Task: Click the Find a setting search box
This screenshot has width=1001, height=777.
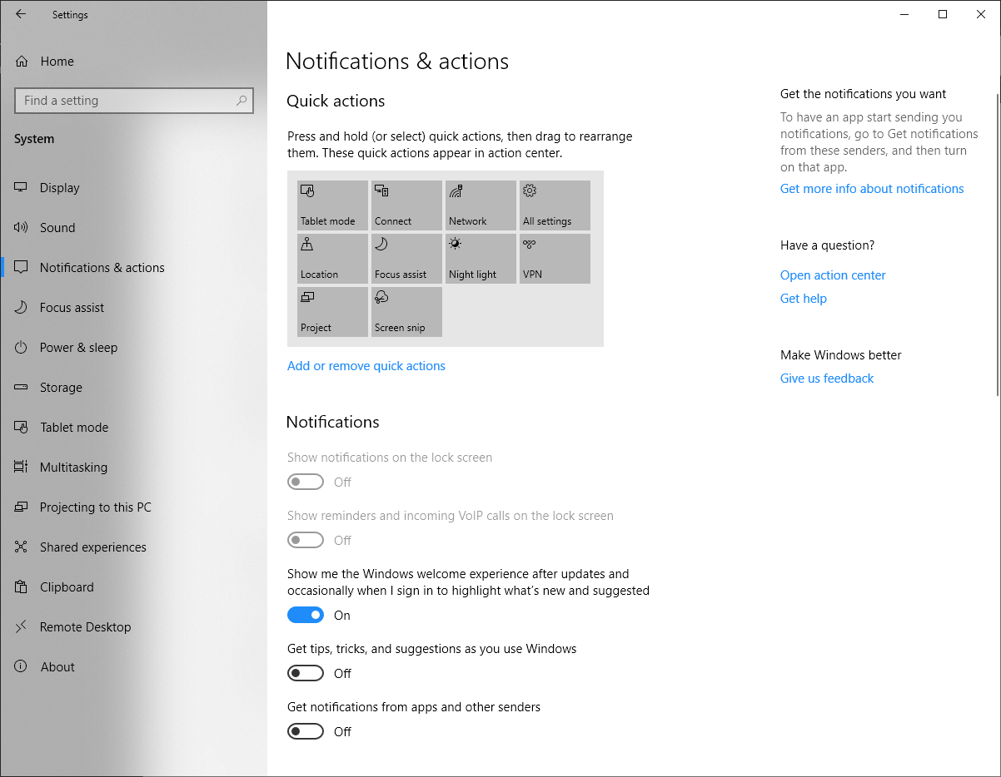Action: point(134,101)
